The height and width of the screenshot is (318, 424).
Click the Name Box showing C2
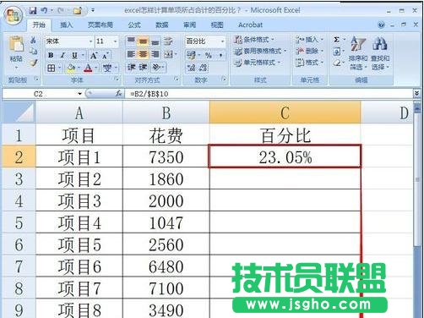pos(38,94)
